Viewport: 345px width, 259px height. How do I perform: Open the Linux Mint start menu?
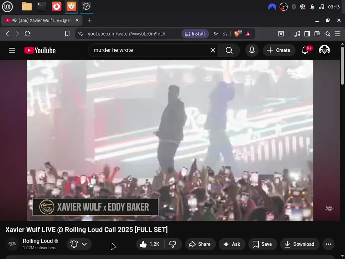tap(7, 6)
